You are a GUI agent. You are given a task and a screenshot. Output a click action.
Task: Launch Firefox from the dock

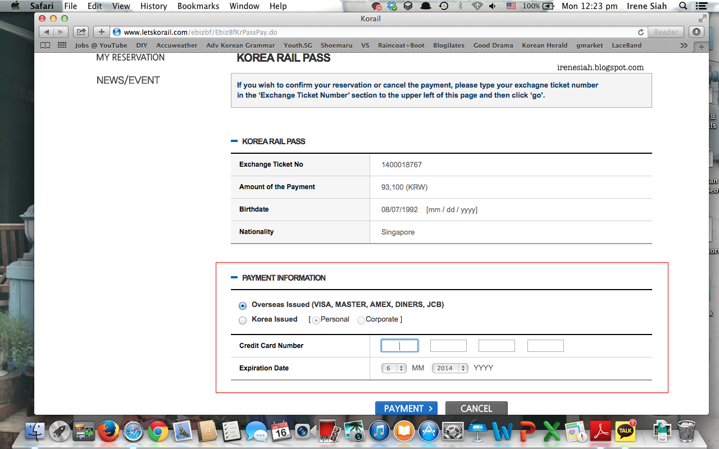[x=108, y=431]
